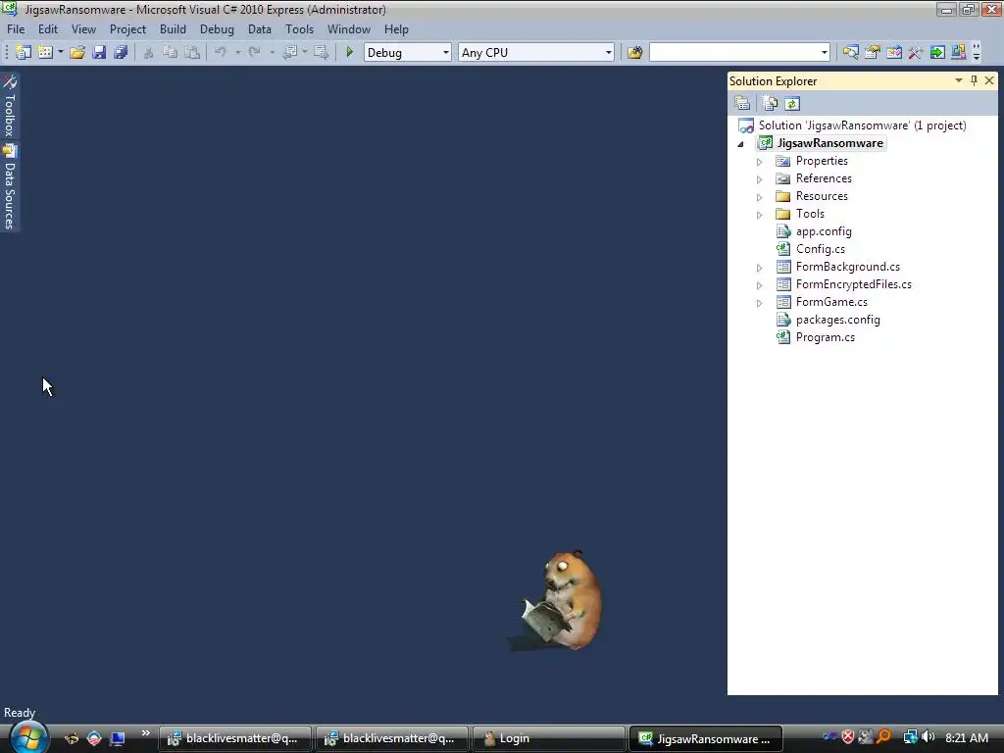The width and height of the screenshot is (1004, 753).
Task: Click the New Project toolbar icon
Action: [x=24, y=53]
